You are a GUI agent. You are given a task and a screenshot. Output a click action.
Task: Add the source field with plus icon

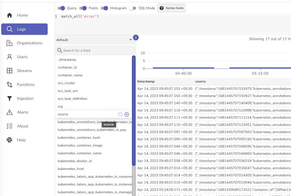coord(127,114)
